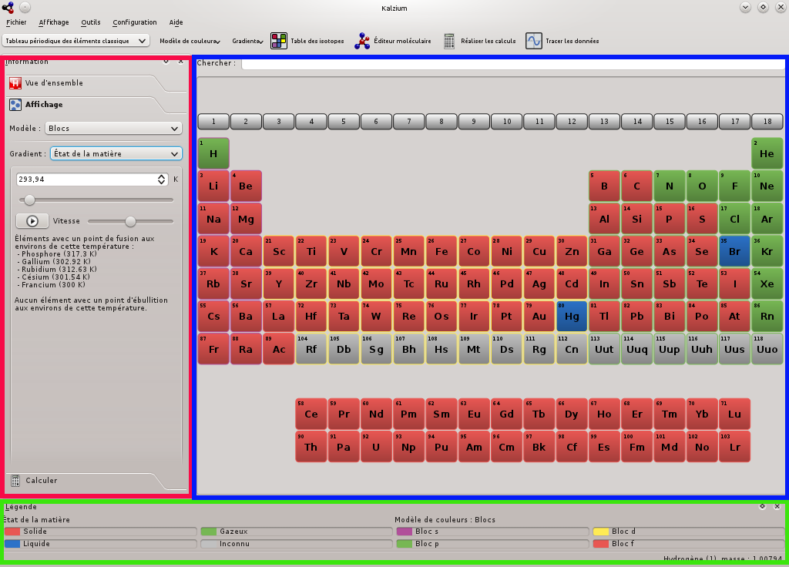
Task: Adjust the Vitesse speed slider handle
Action: (x=130, y=221)
